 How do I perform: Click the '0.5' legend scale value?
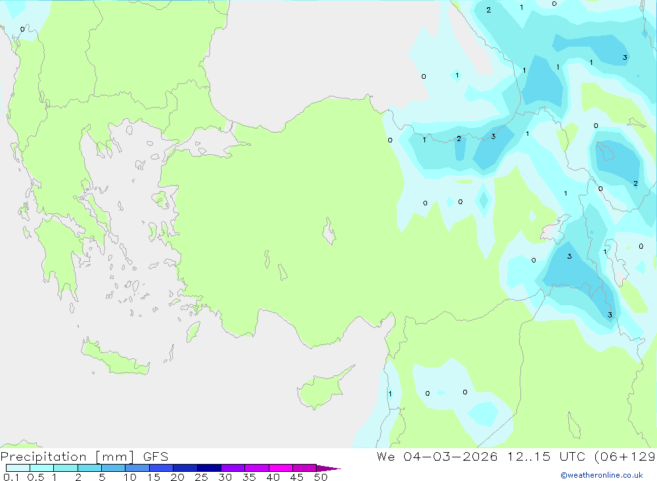click(35, 477)
